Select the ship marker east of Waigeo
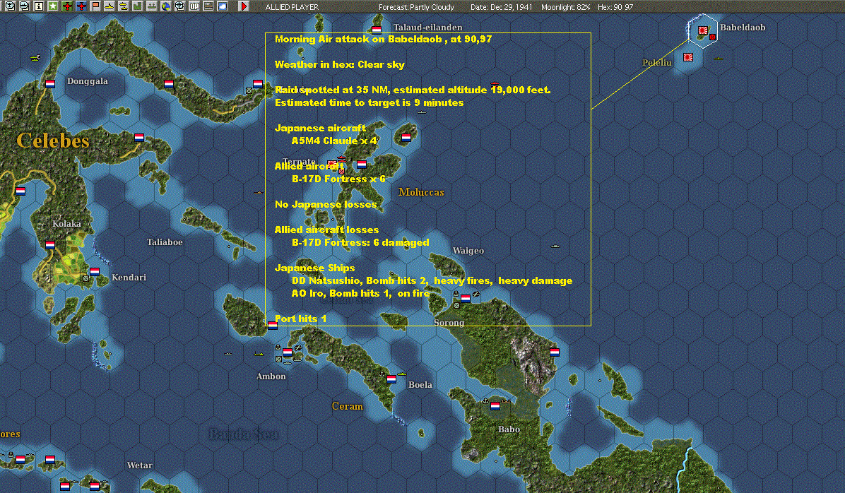This screenshot has height=493, width=845. click(x=555, y=246)
